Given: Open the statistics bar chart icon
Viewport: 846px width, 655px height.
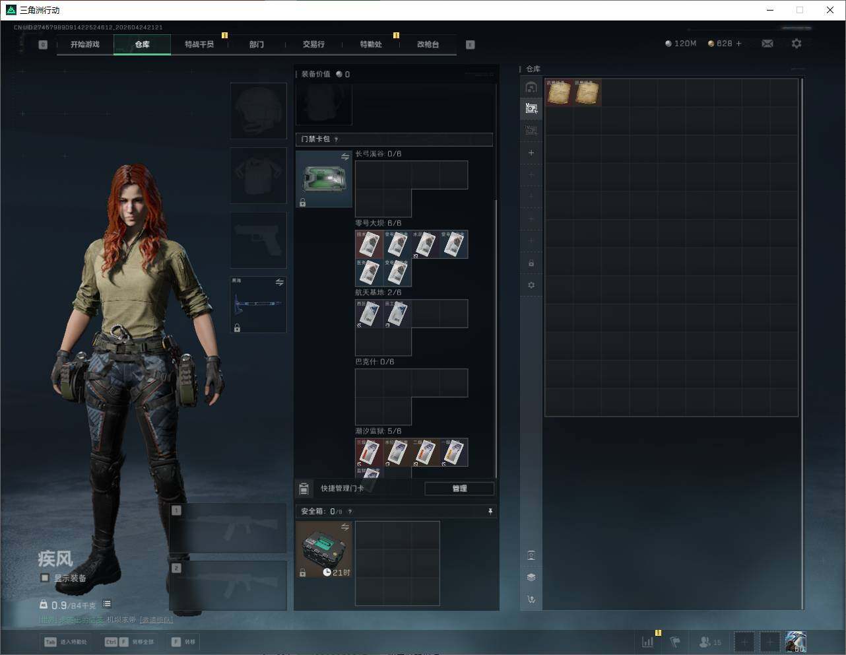Looking at the screenshot, I should (x=648, y=642).
